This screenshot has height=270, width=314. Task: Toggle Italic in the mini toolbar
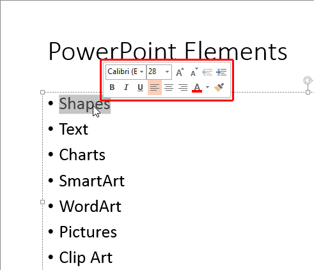(126, 87)
